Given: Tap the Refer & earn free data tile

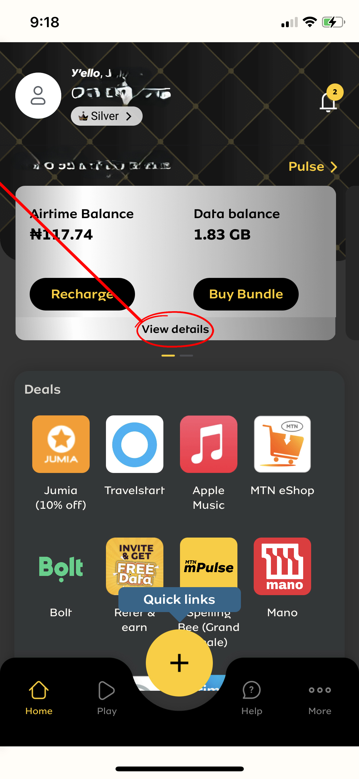Looking at the screenshot, I should [135, 563].
